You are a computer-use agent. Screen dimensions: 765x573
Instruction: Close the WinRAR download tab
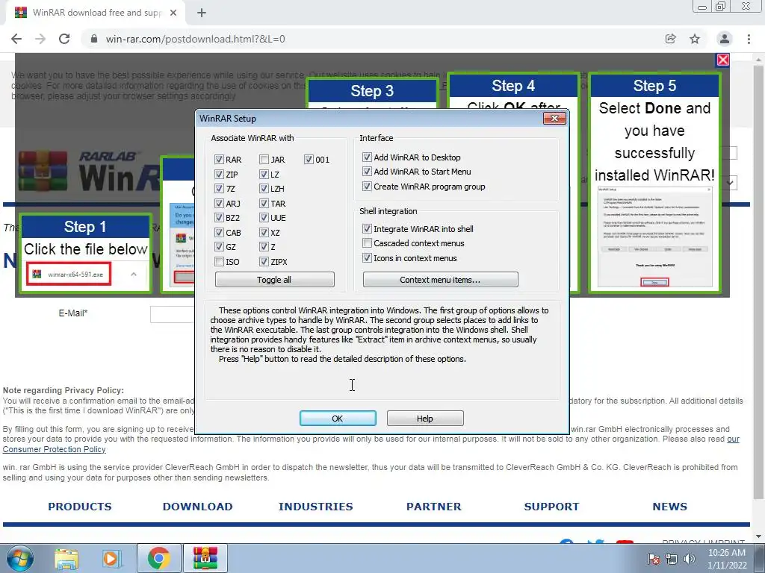173,13
